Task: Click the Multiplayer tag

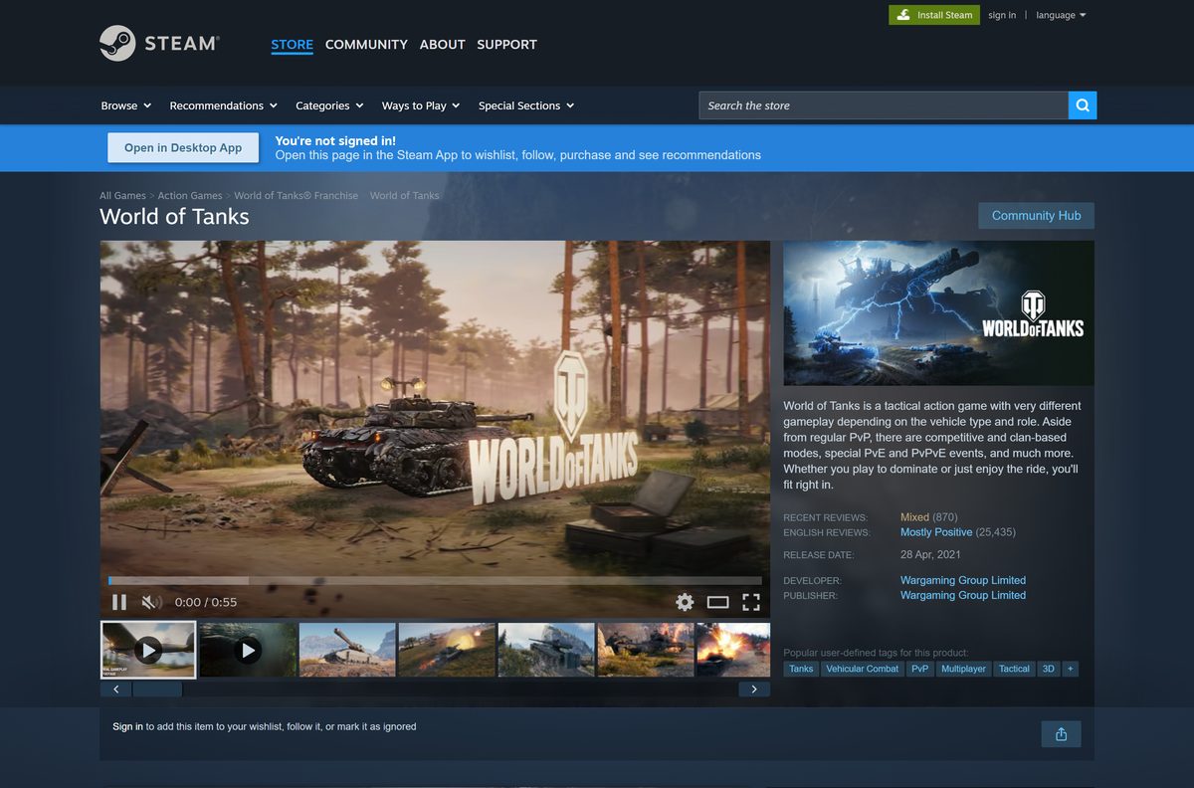Action: (x=963, y=669)
